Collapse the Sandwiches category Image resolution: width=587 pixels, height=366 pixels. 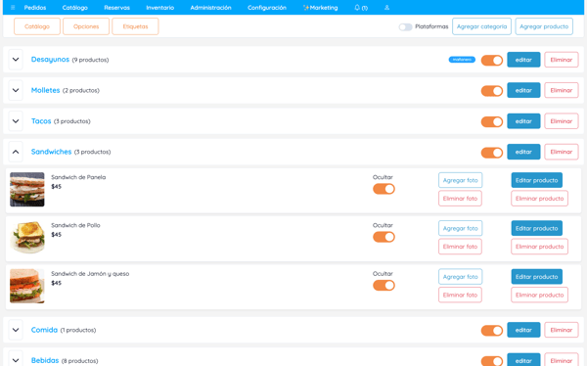pos(16,152)
